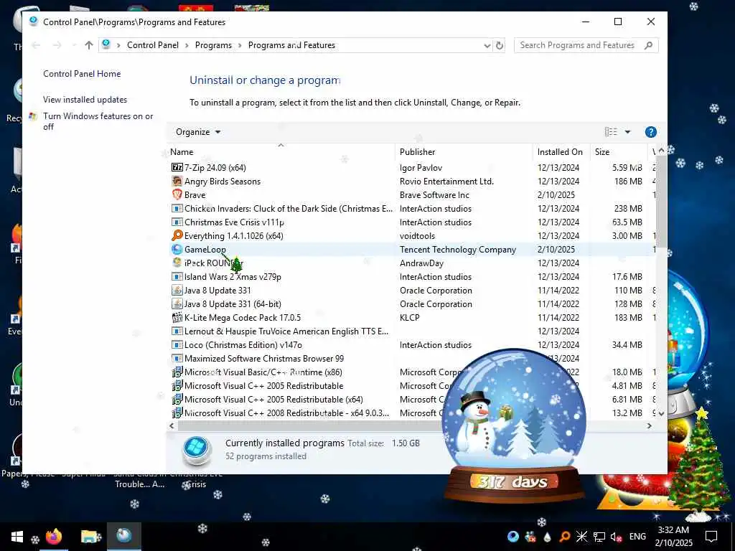735x551 pixels.
Task: Click the Control Panel taskbar button
Action: pyautogui.click(x=123, y=537)
